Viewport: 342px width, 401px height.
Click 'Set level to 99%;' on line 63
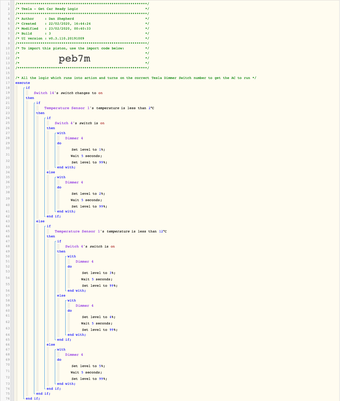pos(100,330)
